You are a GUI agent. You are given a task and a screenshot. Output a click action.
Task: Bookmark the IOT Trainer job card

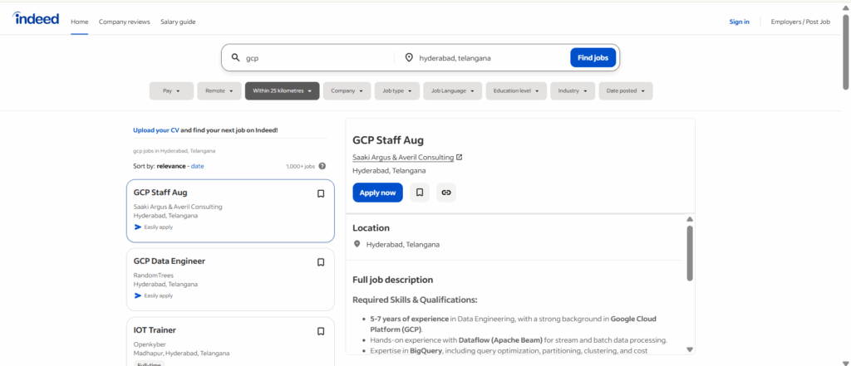point(321,331)
